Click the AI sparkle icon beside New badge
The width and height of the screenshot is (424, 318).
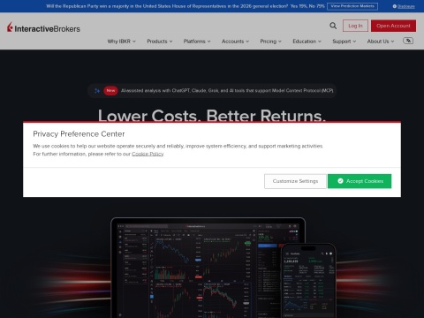[97, 90]
